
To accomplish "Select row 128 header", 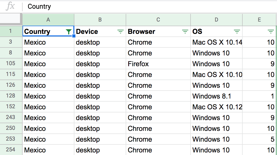I will pos(11,96).
